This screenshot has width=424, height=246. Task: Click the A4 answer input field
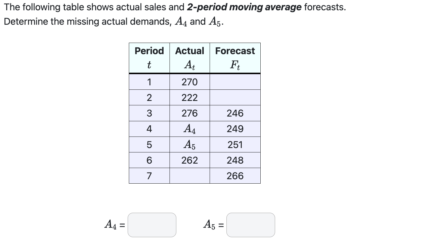point(151,225)
